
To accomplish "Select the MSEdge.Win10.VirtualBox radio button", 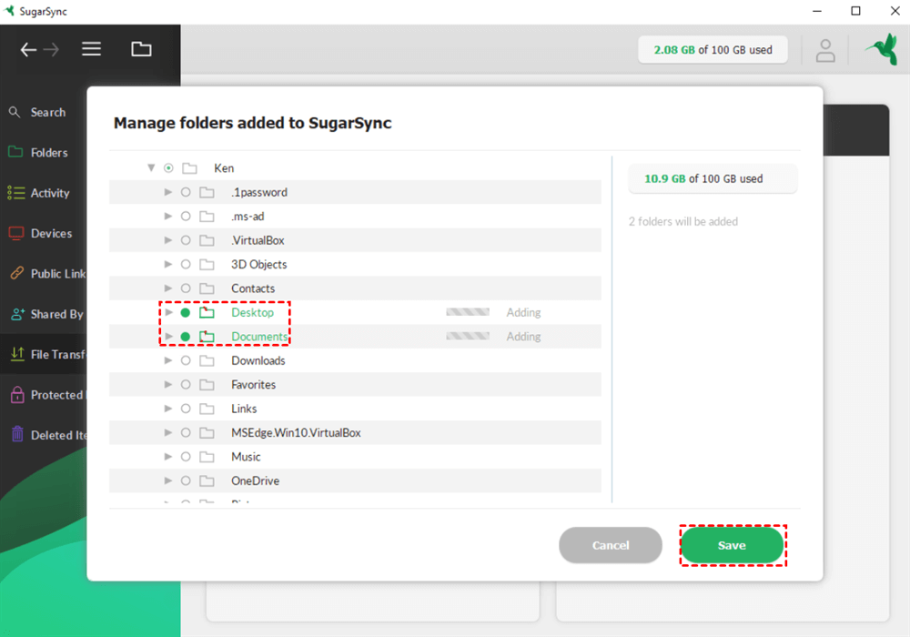I will [x=186, y=433].
